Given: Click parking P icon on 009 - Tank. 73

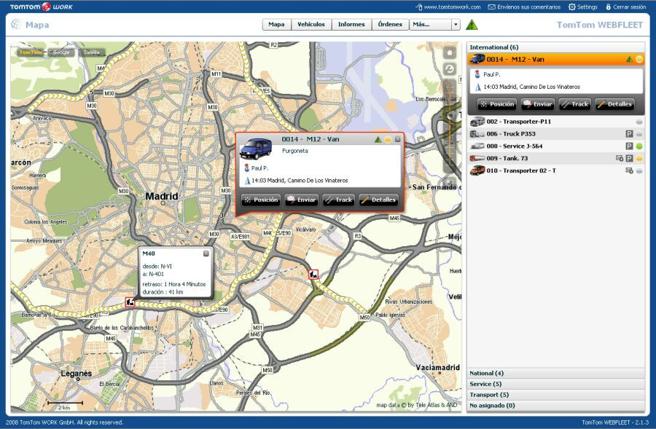Looking at the screenshot, I should [629, 159].
